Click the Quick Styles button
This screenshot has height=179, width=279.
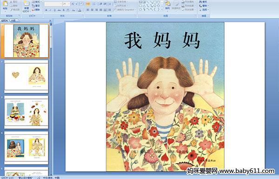click(176, 5)
